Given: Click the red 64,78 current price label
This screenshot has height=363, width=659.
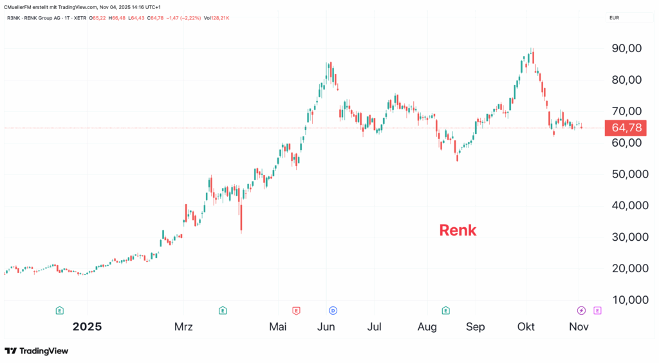Looking at the screenshot, I should click(626, 127).
